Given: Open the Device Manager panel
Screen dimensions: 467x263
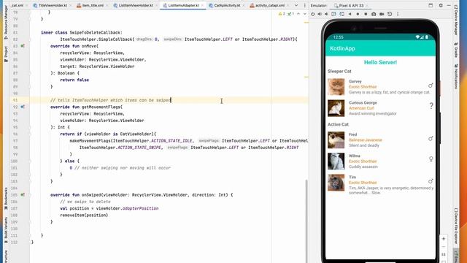Looking at the screenshot, I should (456, 20).
